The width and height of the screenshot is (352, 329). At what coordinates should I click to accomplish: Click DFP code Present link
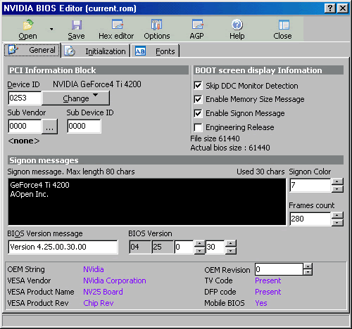[x=268, y=292]
